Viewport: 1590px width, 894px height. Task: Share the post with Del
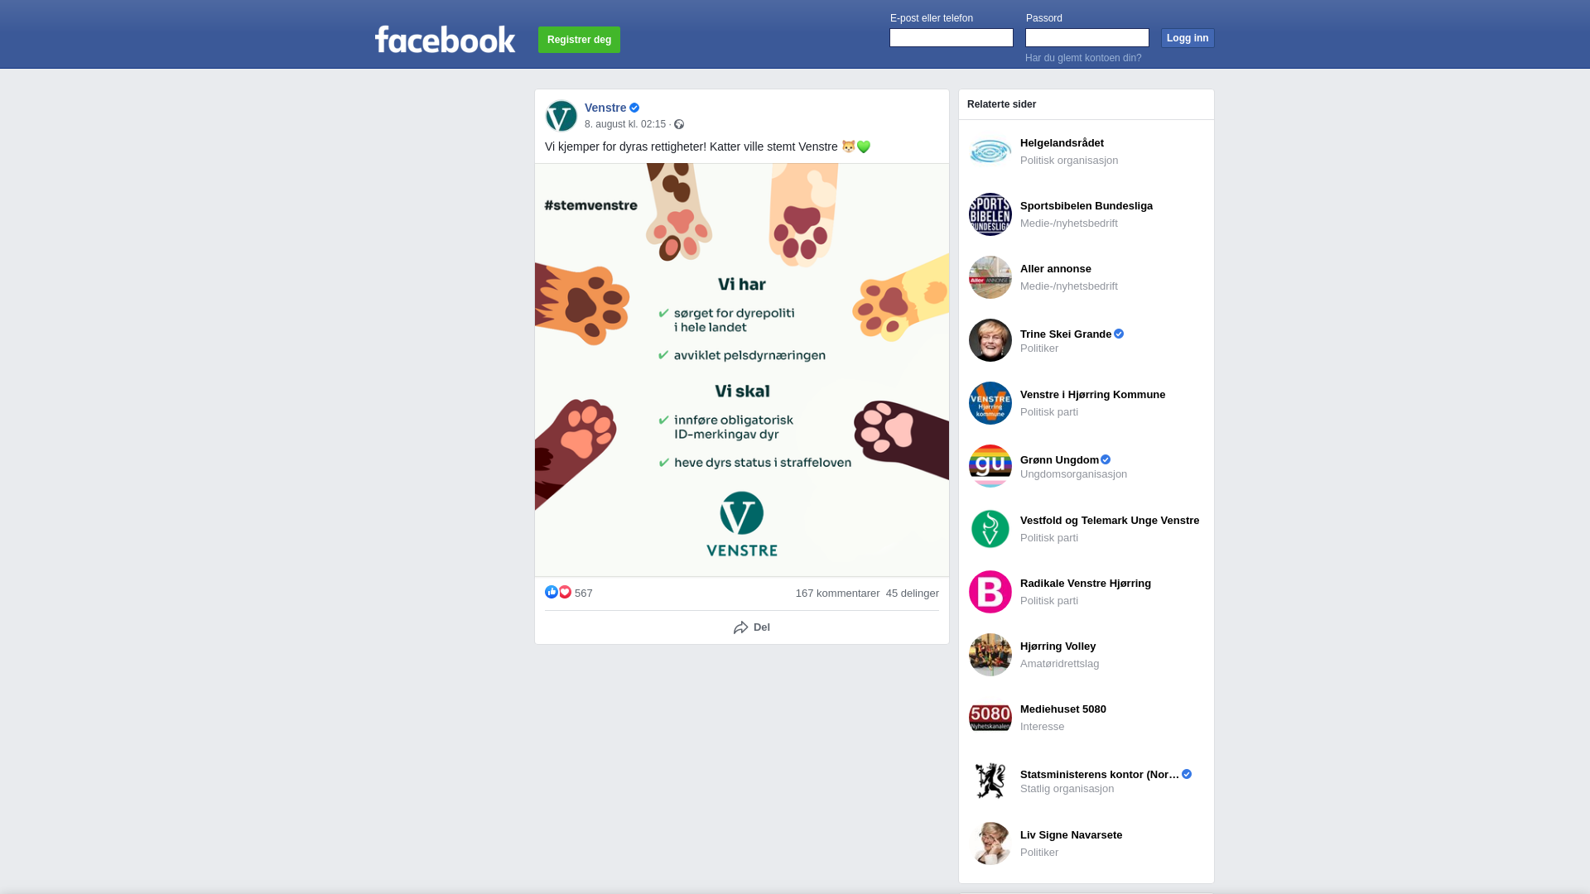[752, 627]
